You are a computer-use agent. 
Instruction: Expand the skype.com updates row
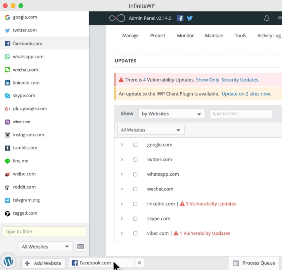click(122, 219)
